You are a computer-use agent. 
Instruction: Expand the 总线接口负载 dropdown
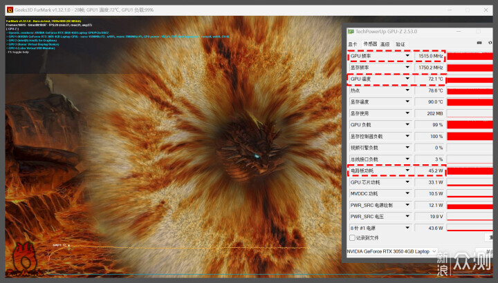(x=407, y=159)
